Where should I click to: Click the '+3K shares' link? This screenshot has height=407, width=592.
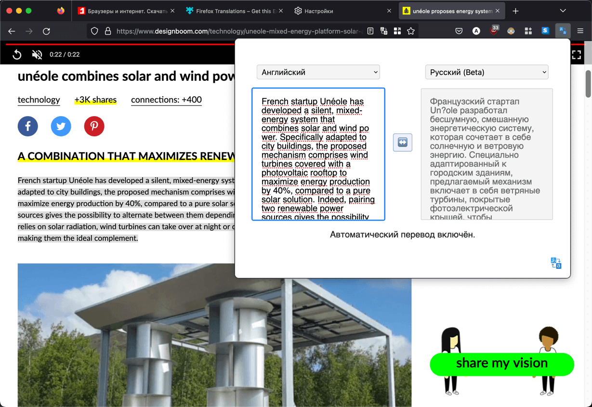(x=95, y=100)
